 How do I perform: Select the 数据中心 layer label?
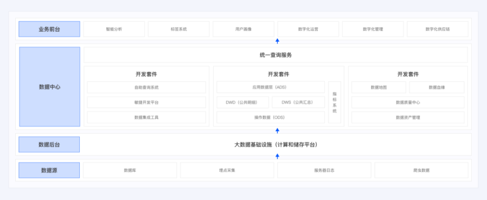50,87
